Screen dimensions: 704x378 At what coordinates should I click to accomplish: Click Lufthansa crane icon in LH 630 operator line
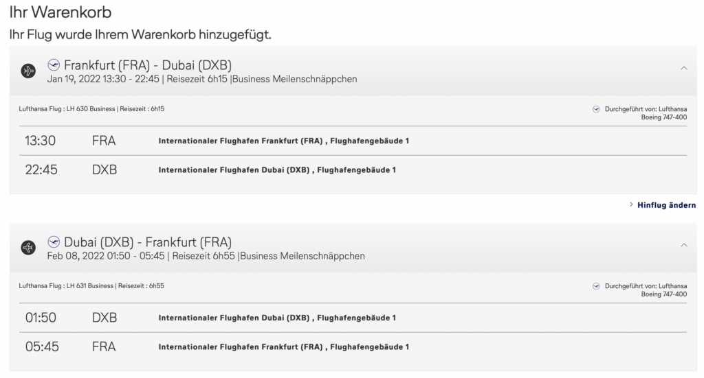(596, 108)
